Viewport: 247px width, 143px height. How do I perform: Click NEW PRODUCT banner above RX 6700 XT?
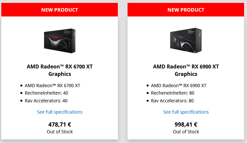coord(60,10)
